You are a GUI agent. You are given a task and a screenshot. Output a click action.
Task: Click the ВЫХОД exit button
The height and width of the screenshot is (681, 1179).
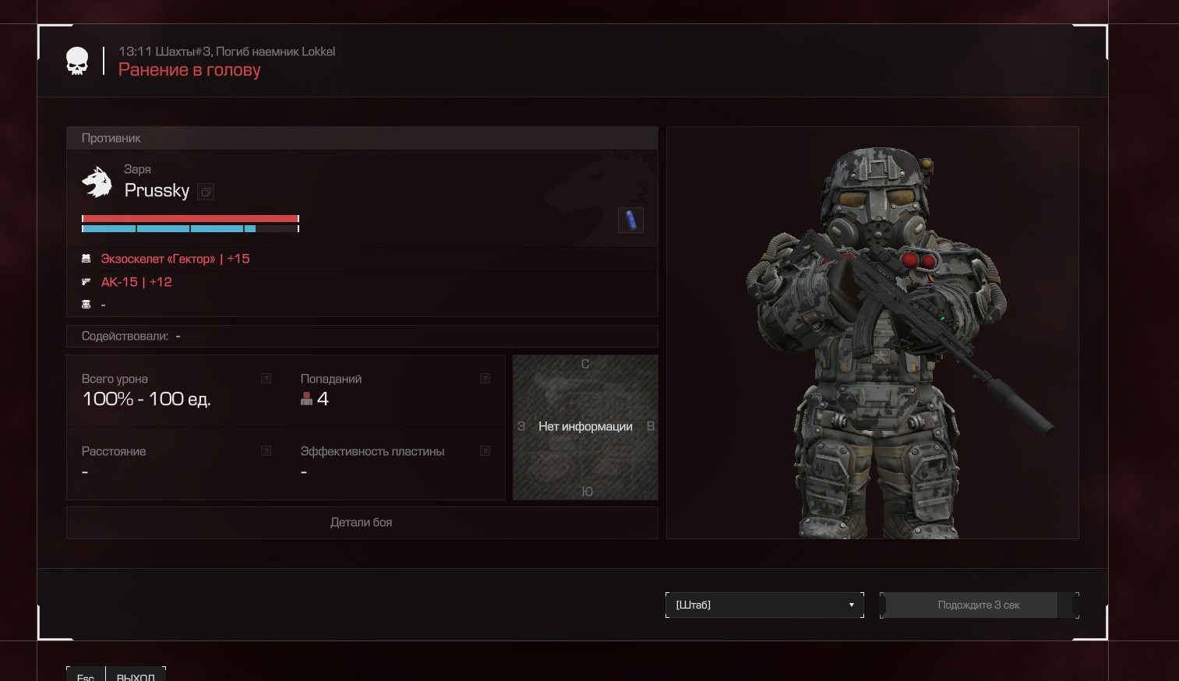136,676
